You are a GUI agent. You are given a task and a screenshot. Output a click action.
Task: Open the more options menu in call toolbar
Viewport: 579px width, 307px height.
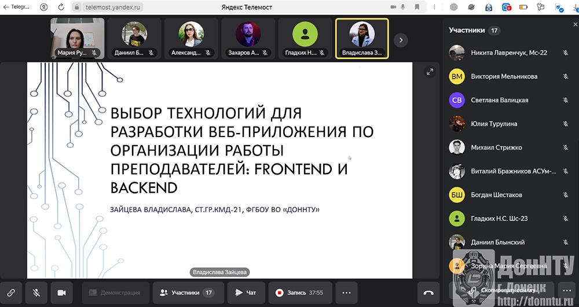coord(346,293)
